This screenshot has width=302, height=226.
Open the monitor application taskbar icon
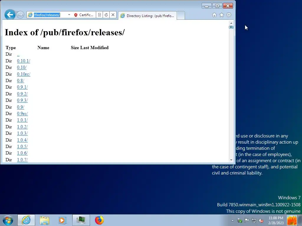(81, 220)
